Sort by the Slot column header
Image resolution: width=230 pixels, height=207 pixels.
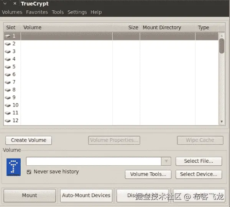[x=12, y=27]
